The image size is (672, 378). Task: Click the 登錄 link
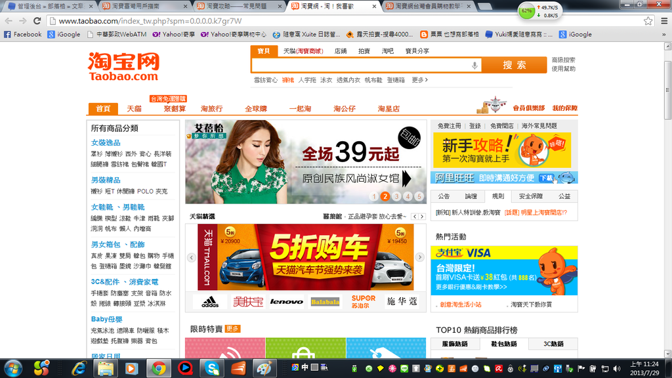475,126
